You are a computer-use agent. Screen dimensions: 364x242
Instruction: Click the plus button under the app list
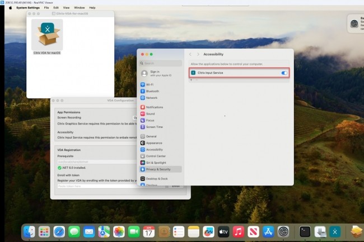coord(192,80)
